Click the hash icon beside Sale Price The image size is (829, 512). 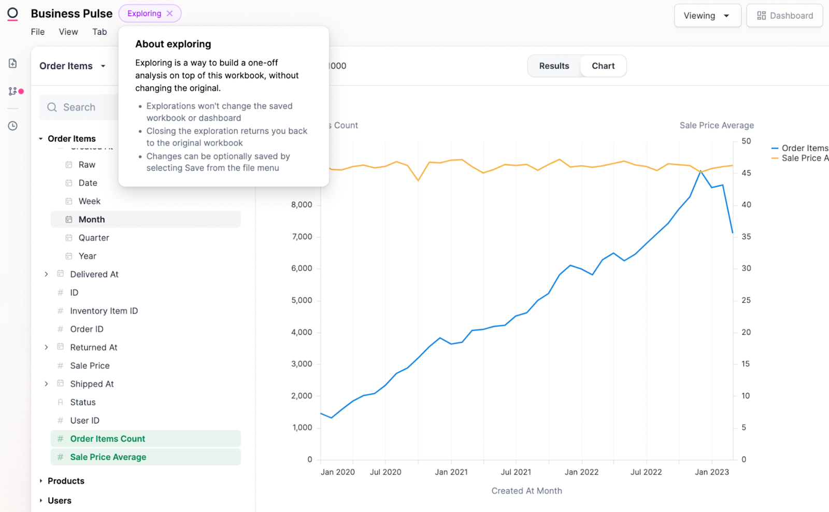[x=61, y=365]
